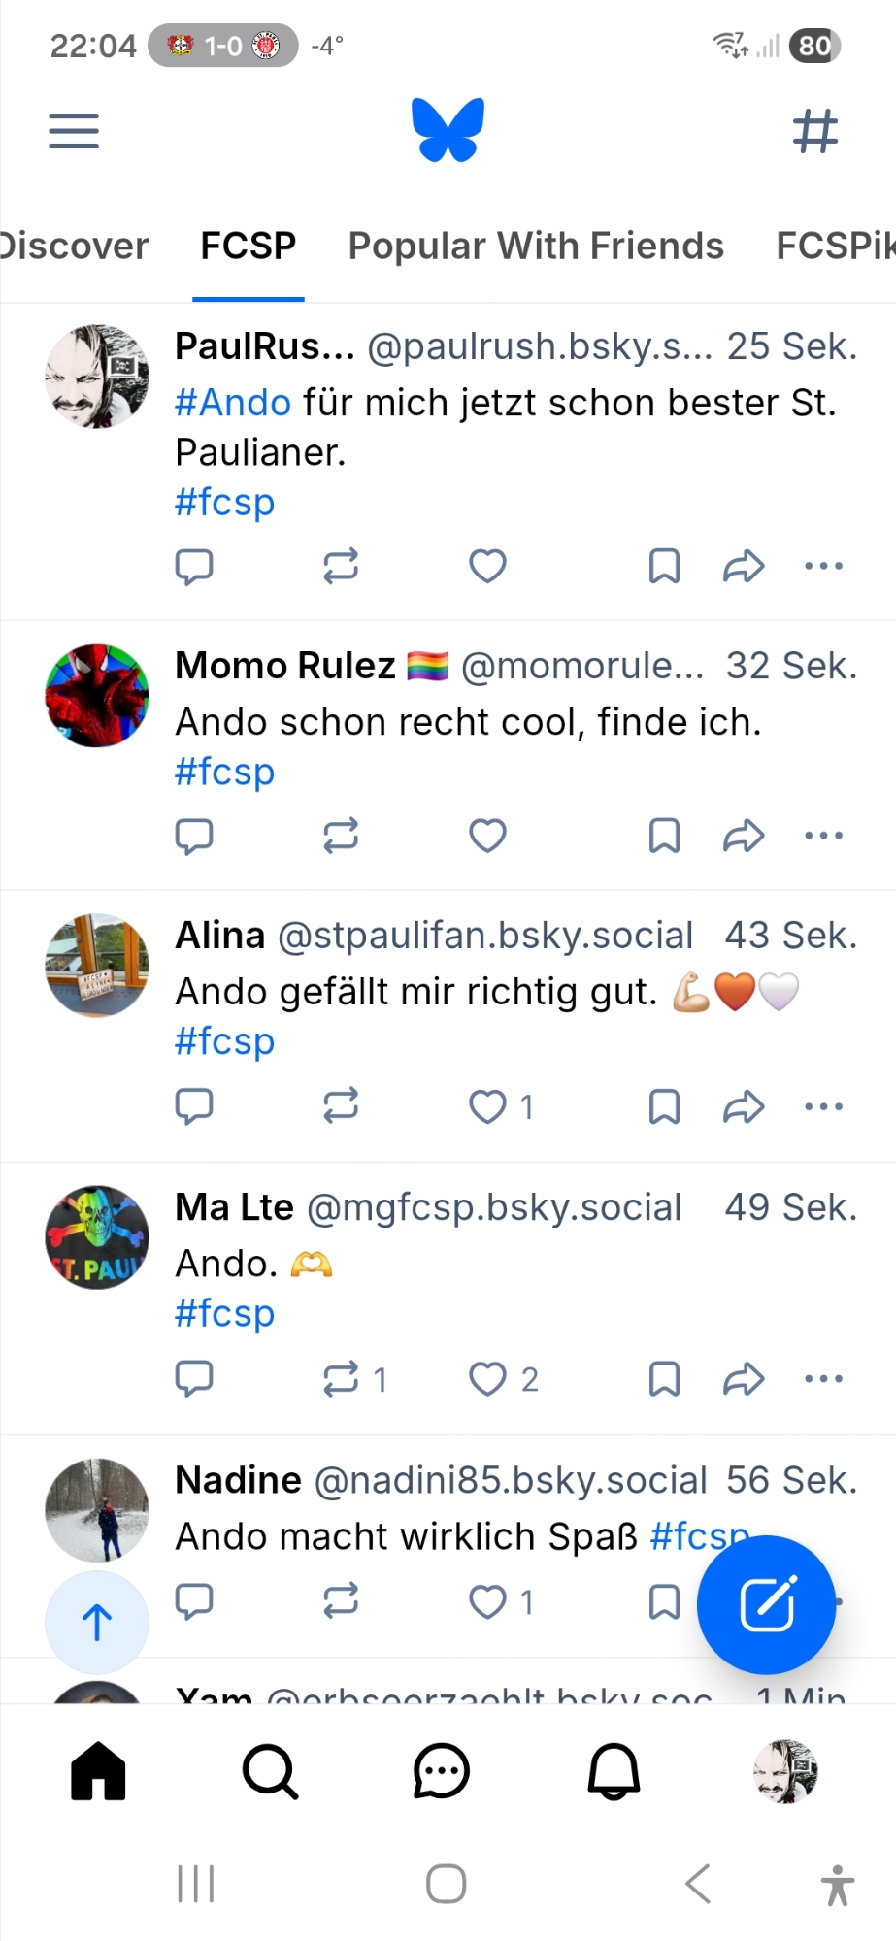Open more options on PaulRush's post
Image resolution: width=896 pixels, height=1941 pixels.
(823, 566)
